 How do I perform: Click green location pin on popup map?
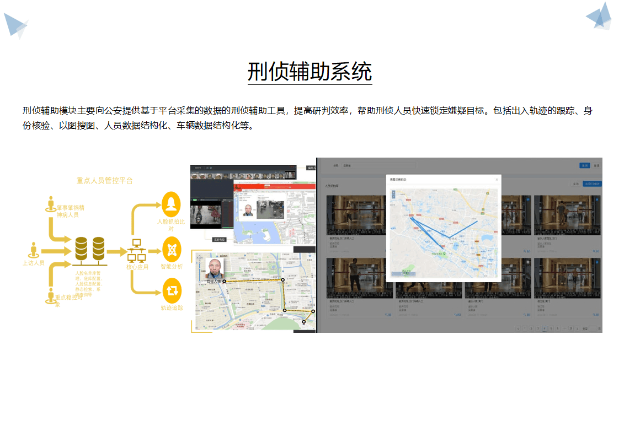[x=445, y=253]
